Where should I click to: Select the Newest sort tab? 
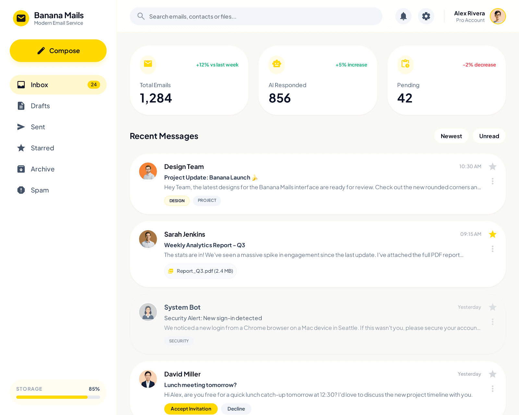click(x=451, y=136)
